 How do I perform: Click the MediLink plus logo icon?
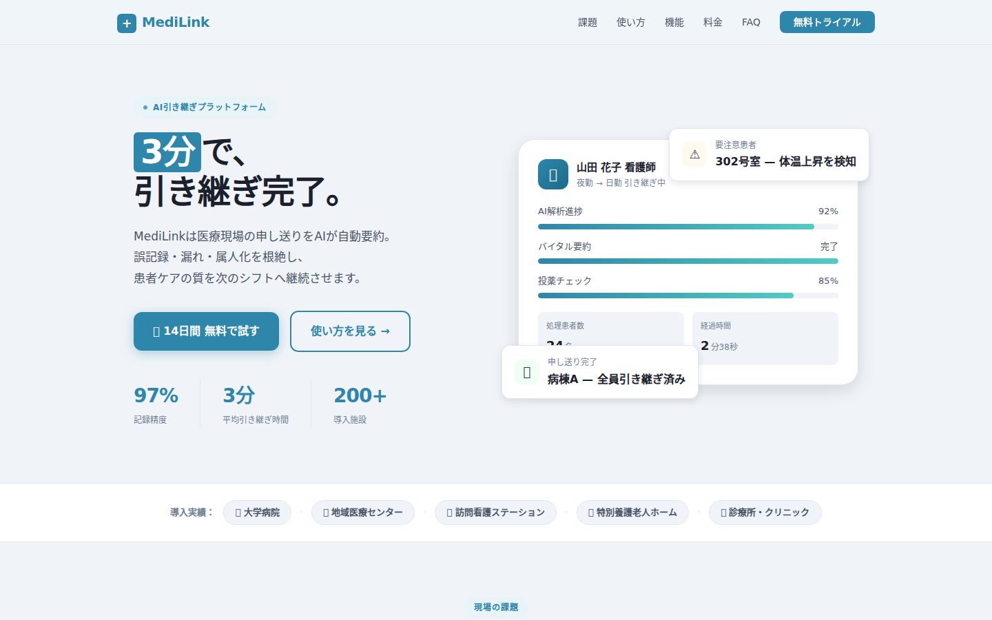click(127, 23)
